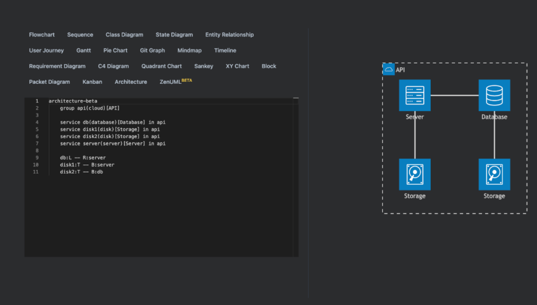The image size is (537, 305).
Task: Open the Mindmap sample
Action: tap(189, 51)
